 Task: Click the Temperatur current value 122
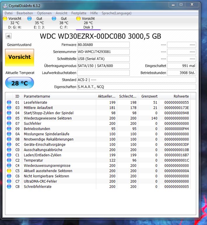112,160
